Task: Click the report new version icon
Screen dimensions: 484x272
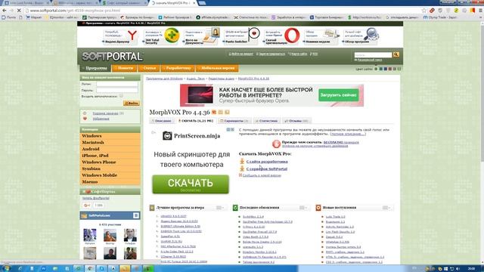Action: [240, 175]
